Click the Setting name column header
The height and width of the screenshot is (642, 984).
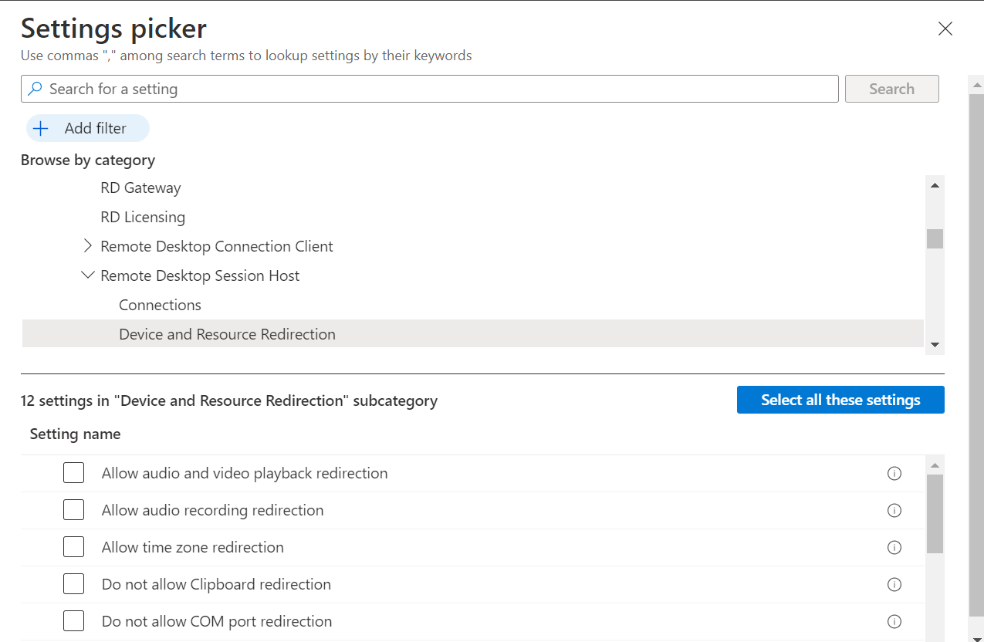[75, 434]
